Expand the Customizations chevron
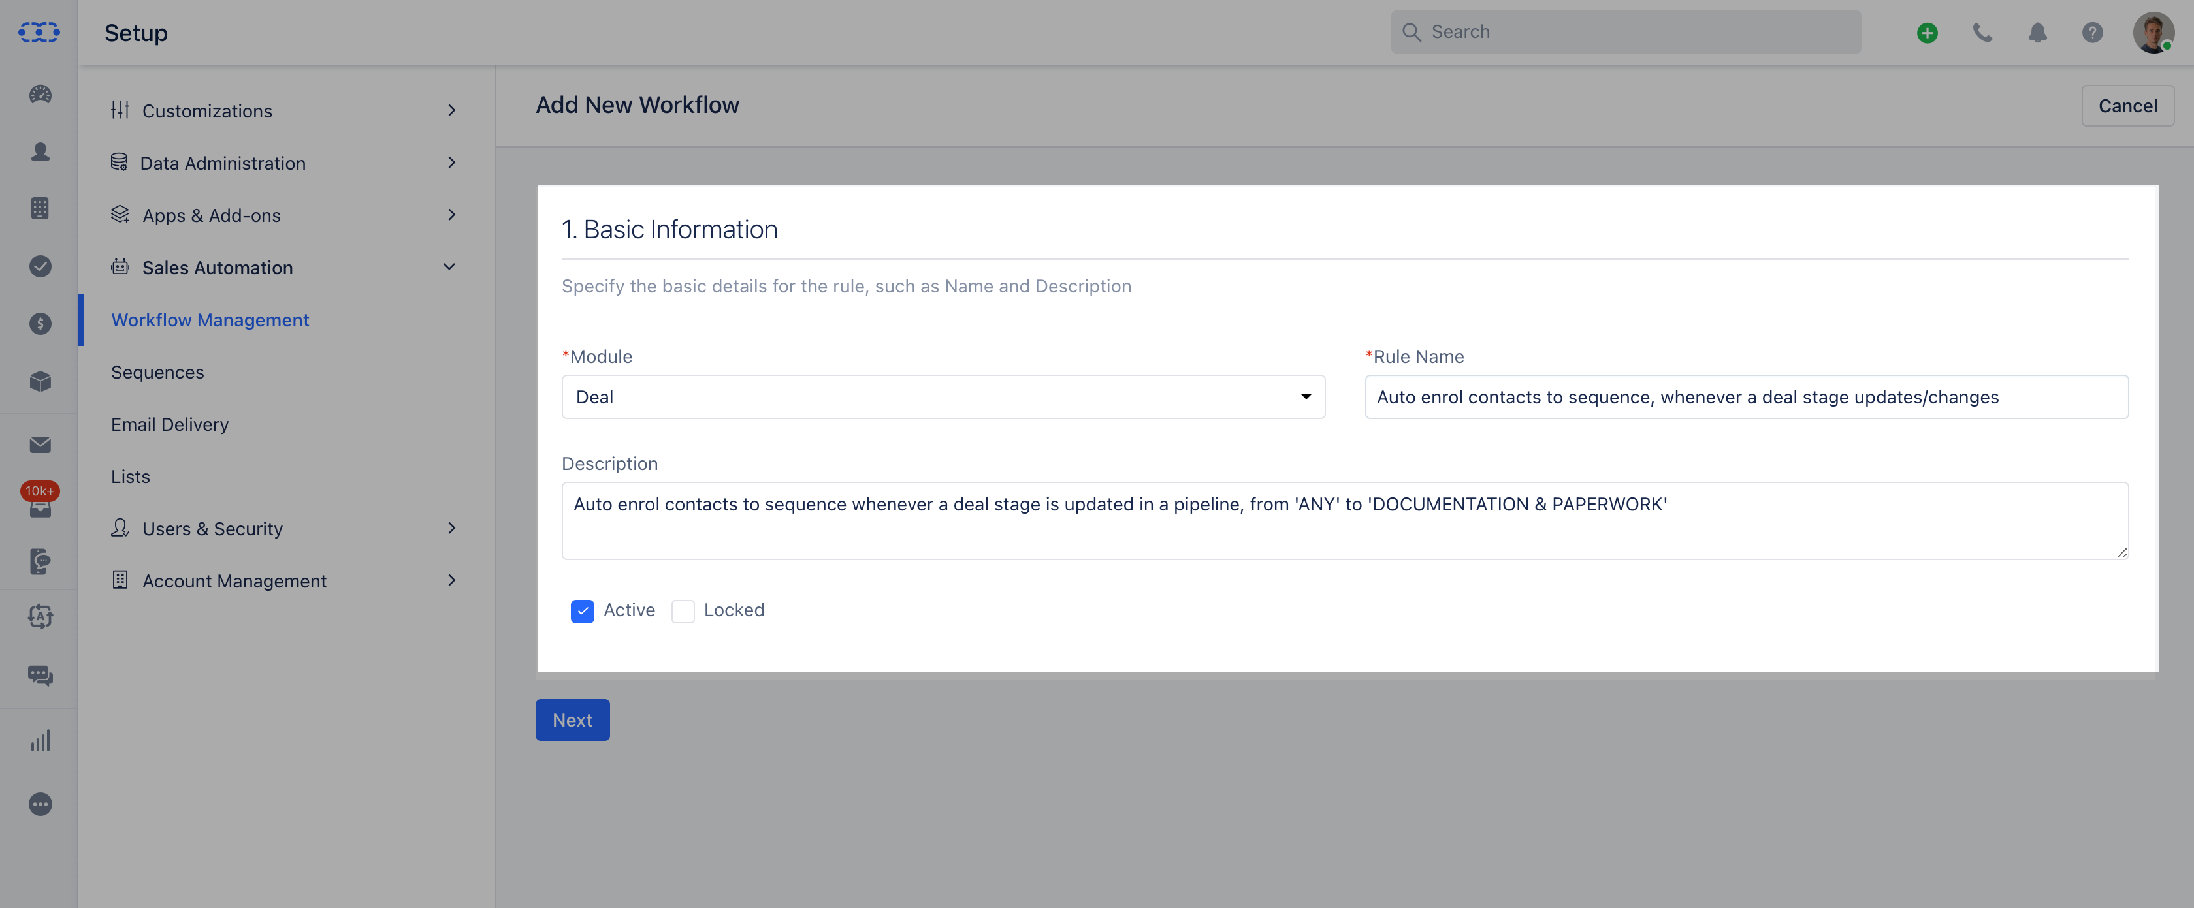 point(451,110)
